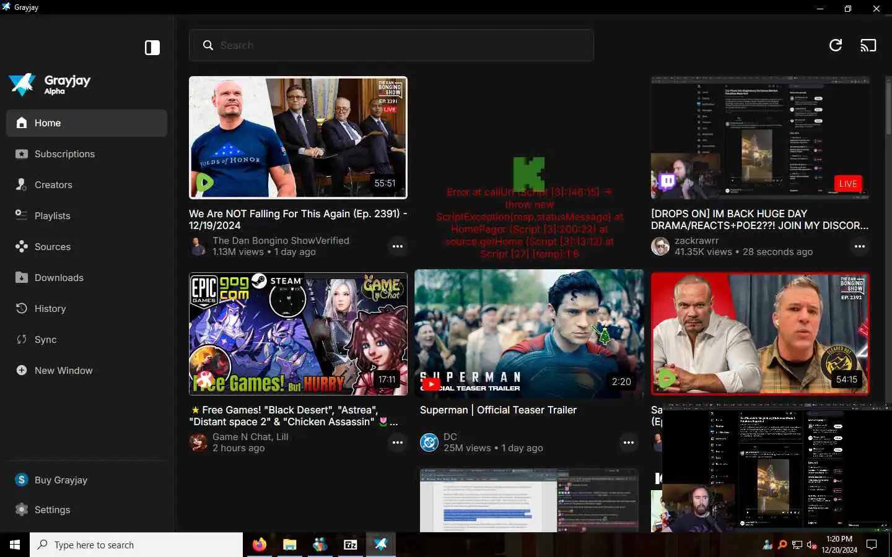The width and height of the screenshot is (892, 557).
Task: Open the cast to device icon
Action: point(868,45)
